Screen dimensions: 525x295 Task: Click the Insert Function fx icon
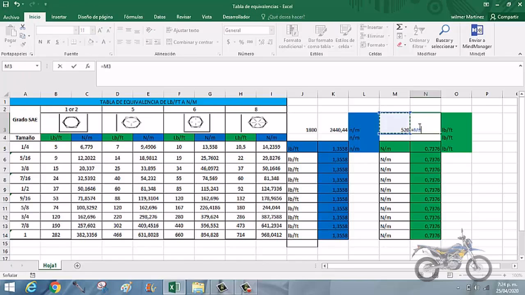[87, 66]
